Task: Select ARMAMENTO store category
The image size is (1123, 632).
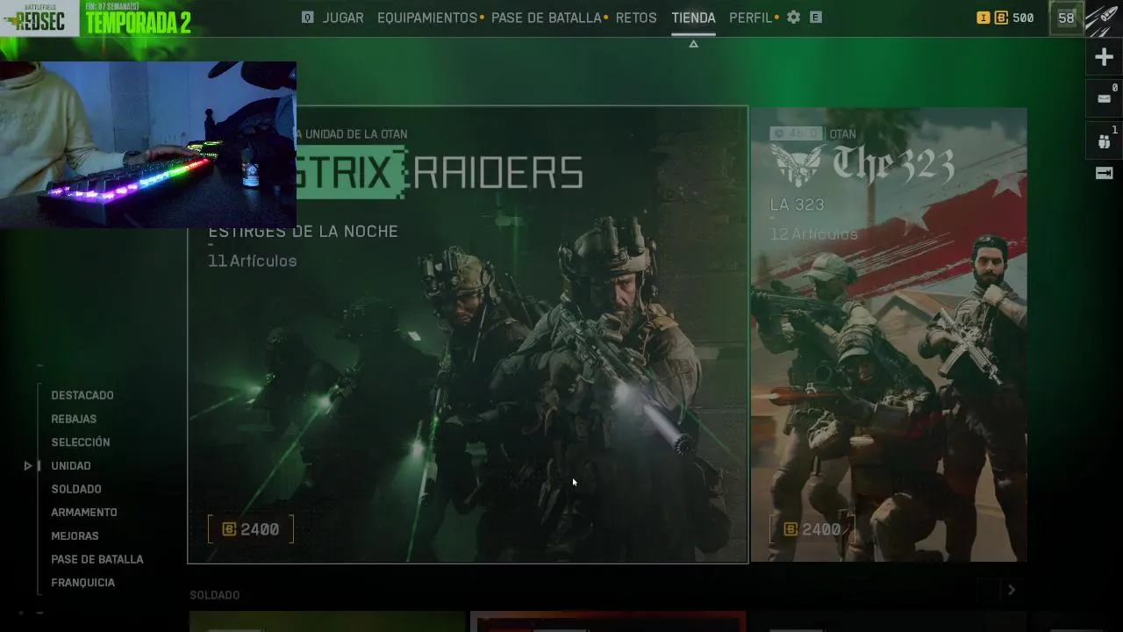Action: click(x=84, y=513)
